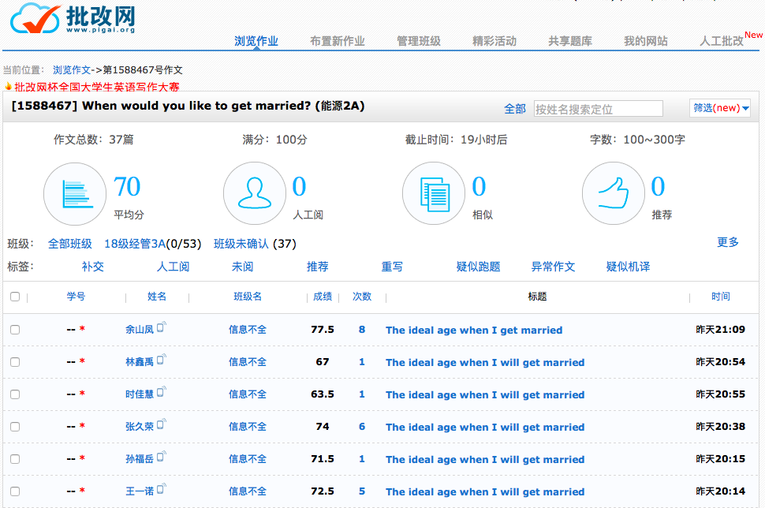Viewport: 765px width, 508px height.
Task: Click the device icon next to 王一诺
Action: click(x=162, y=489)
